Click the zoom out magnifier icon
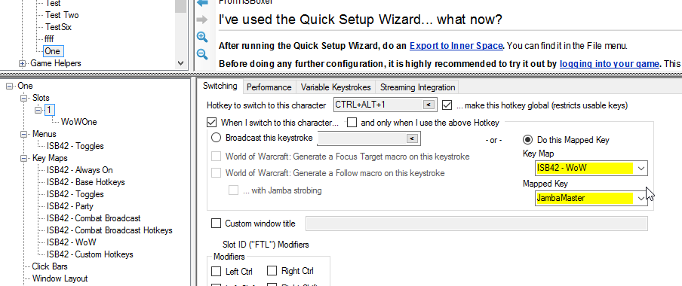This screenshot has width=682, height=286. click(202, 54)
